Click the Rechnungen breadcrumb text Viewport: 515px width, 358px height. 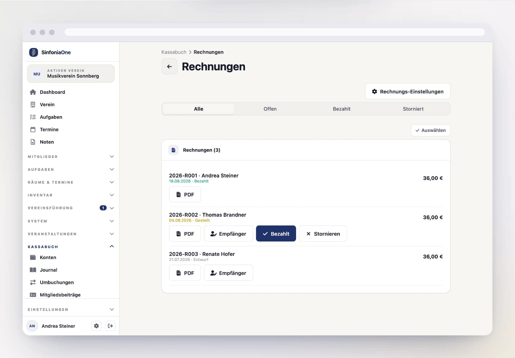coord(209,52)
